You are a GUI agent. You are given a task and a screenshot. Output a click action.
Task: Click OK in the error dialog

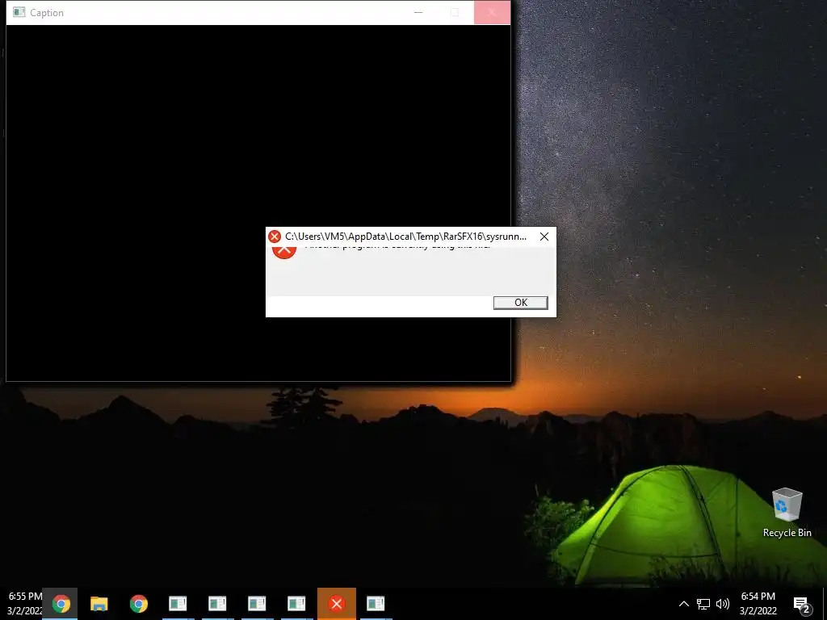520,303
